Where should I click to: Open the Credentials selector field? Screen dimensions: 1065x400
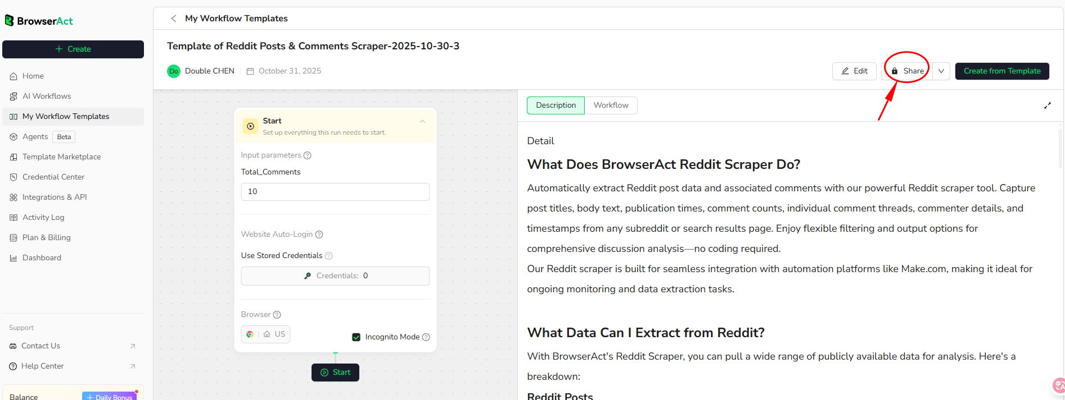335,276
